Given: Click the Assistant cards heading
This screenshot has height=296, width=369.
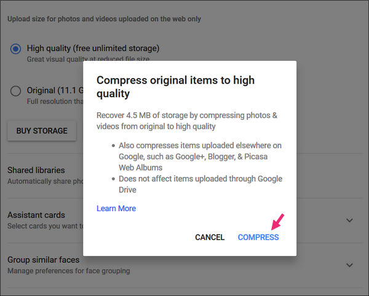Looking at the screenshot, I should [36, 215].
